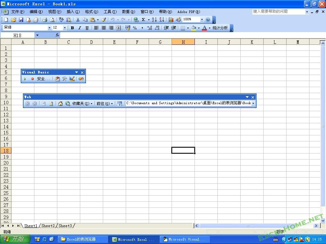Click Search the Web icon
Viewport: 326px width, 244px height.
[x=68, y=103]
